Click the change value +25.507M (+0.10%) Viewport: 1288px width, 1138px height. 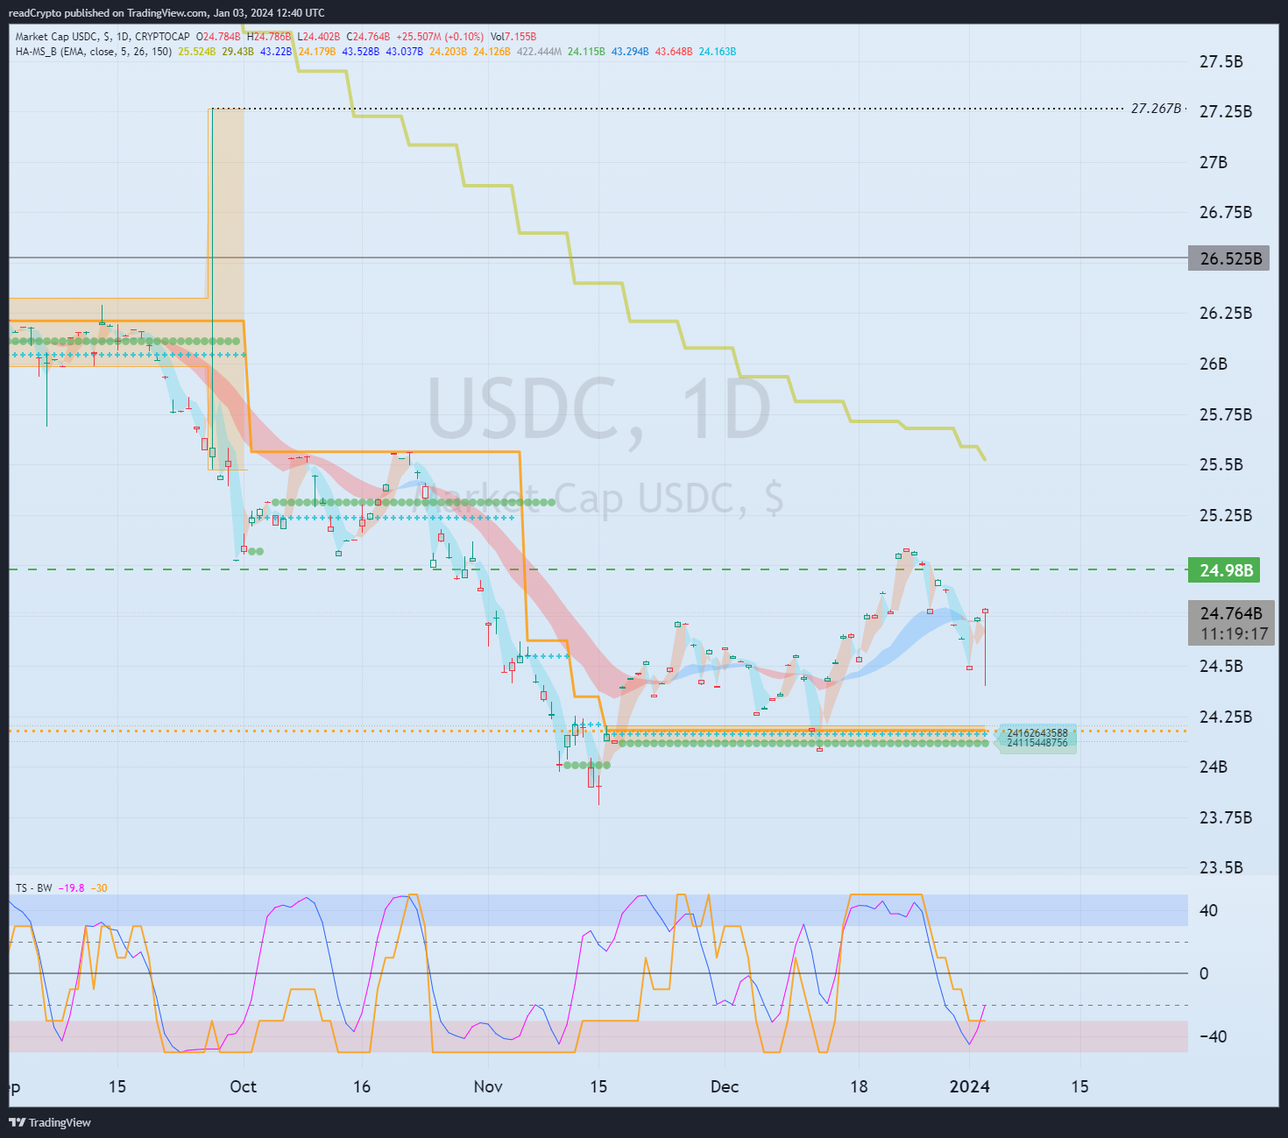coord(440,37)
